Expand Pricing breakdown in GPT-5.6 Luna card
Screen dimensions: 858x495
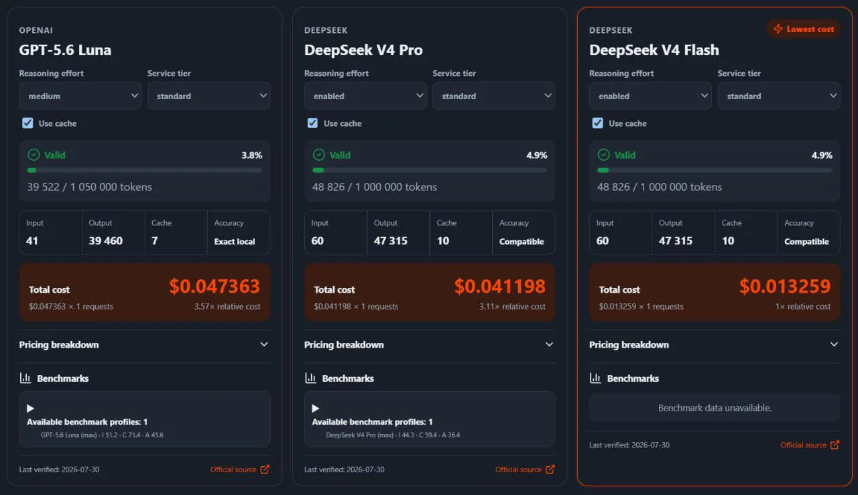(x=145, y=345)
